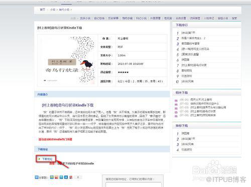The height and width of the screenshot is (187, 251).
Task: Open 当代小说 in the breadcrumb trail
Action: click(x=64, y=10)
